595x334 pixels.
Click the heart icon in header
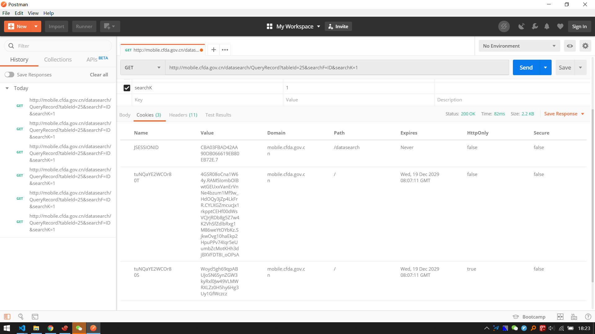560,27
